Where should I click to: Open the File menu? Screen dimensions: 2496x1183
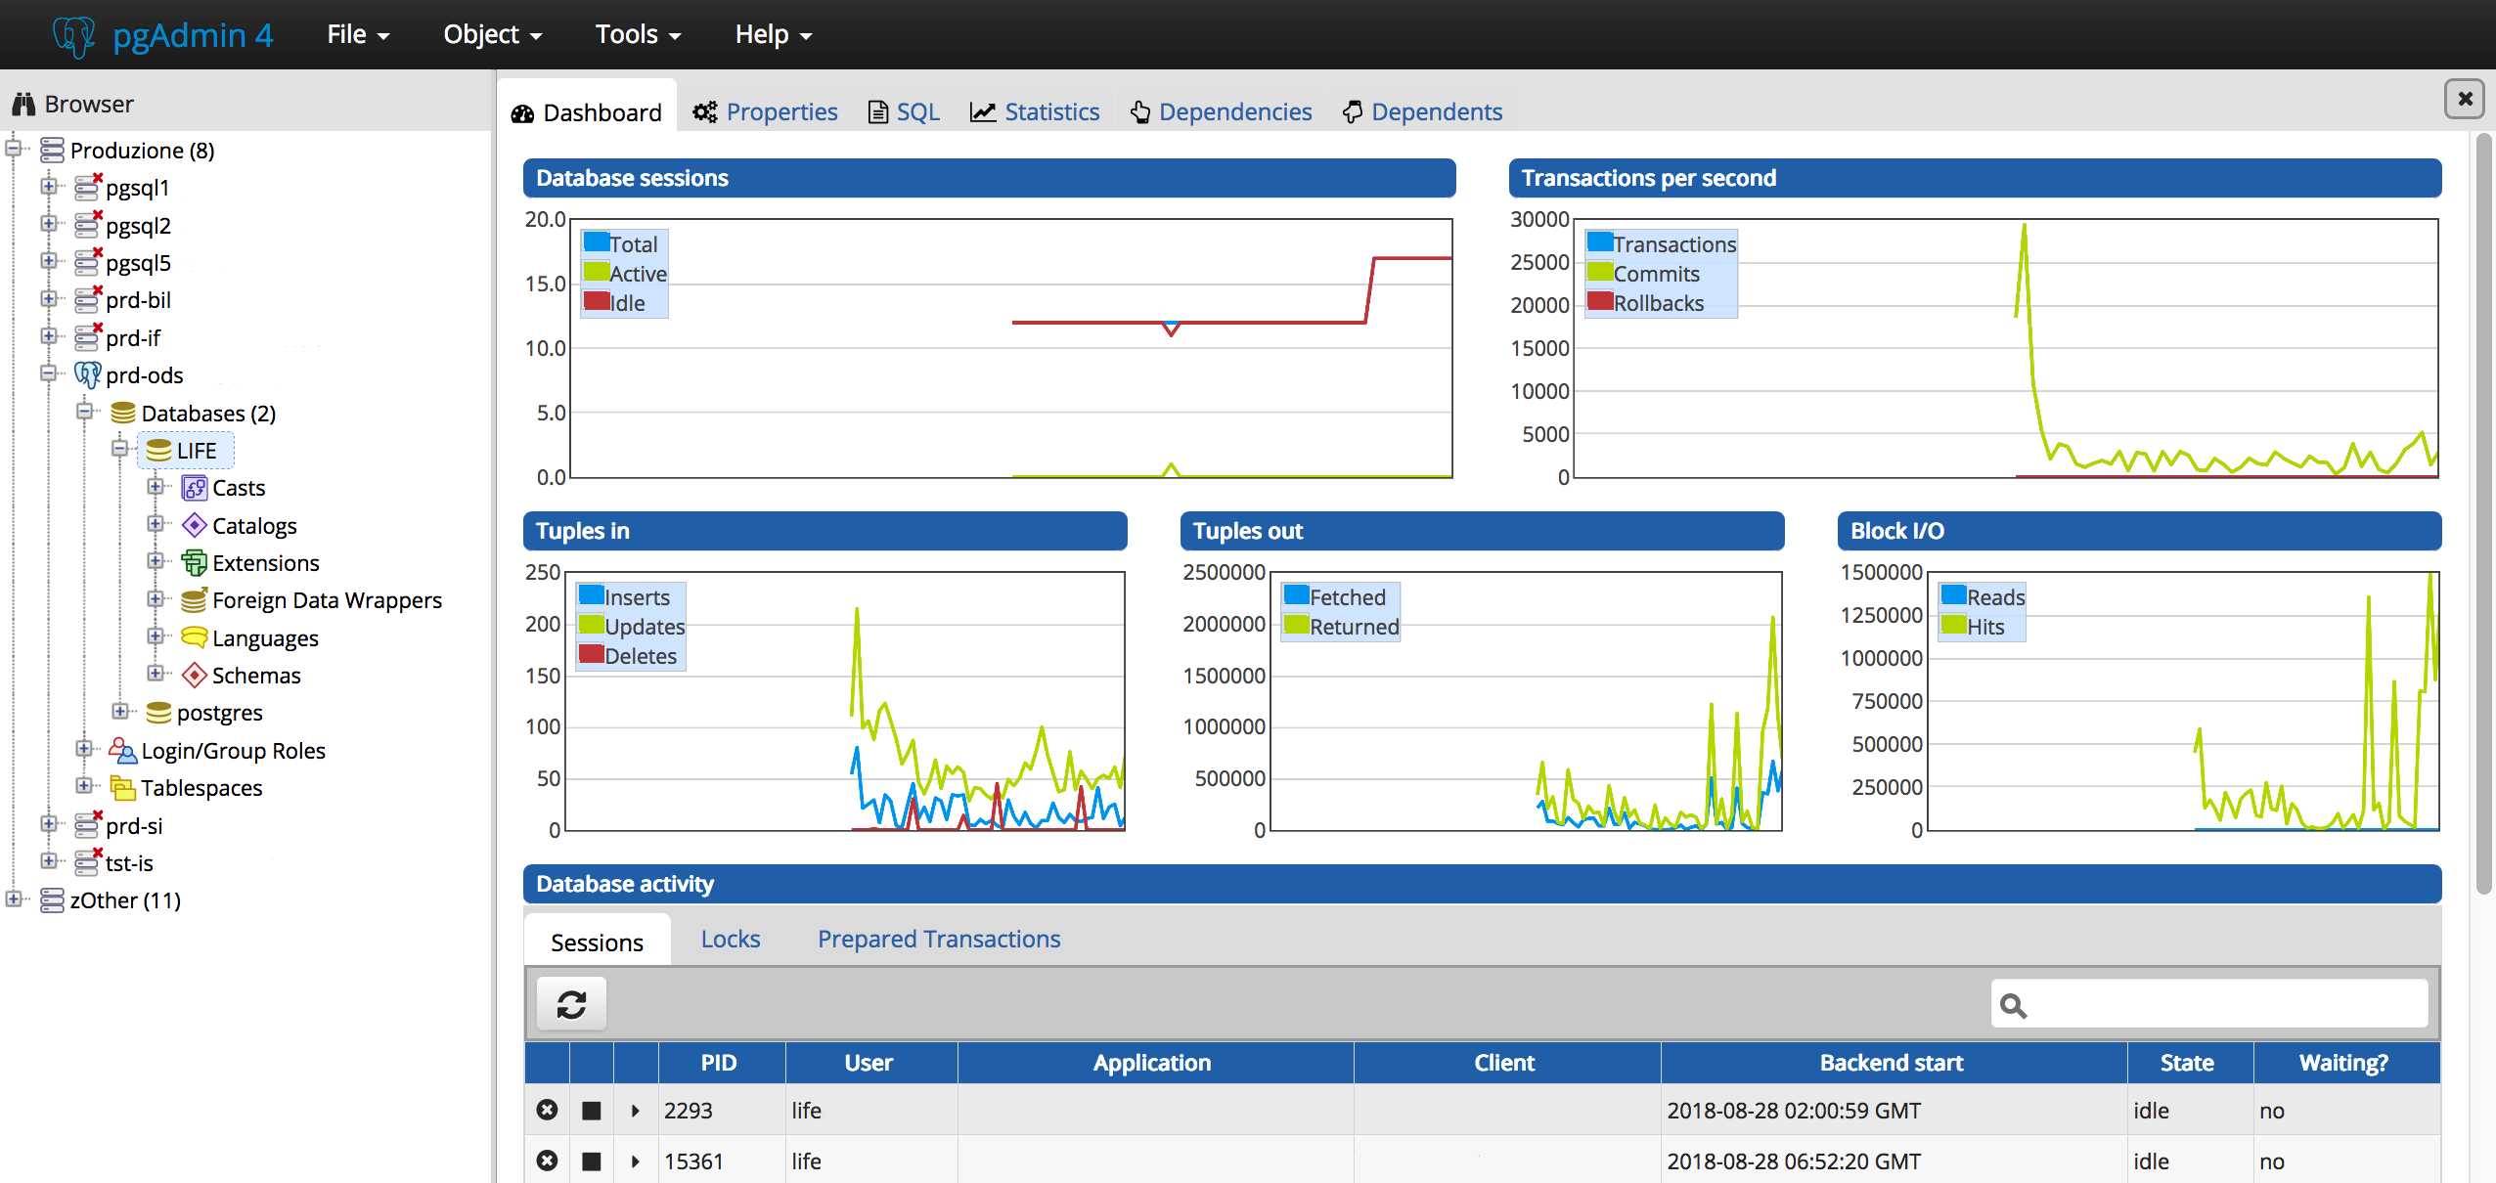pyautogui.click(x=358, y=34)
